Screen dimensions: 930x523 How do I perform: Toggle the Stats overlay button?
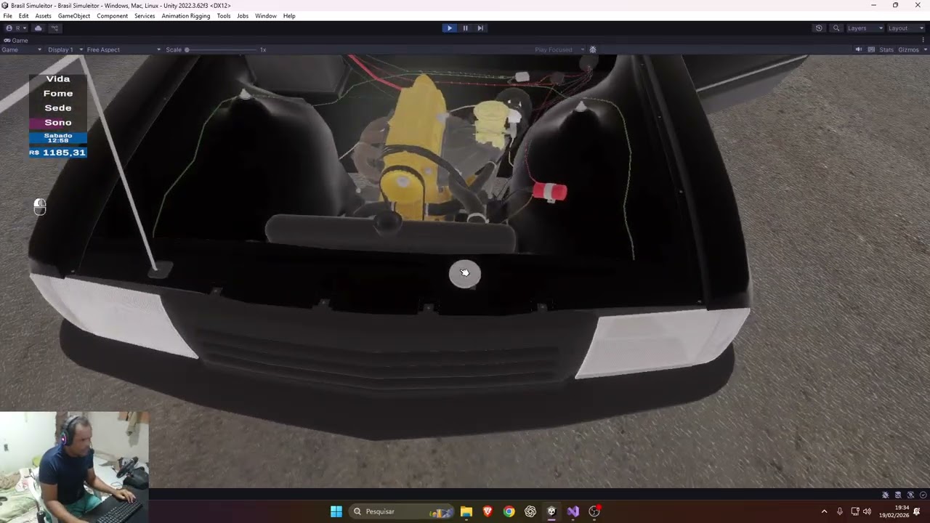click(886, 49)
